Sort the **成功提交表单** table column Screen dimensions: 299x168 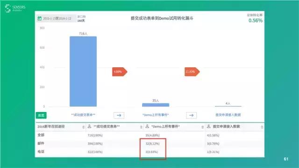coord(141,127)
